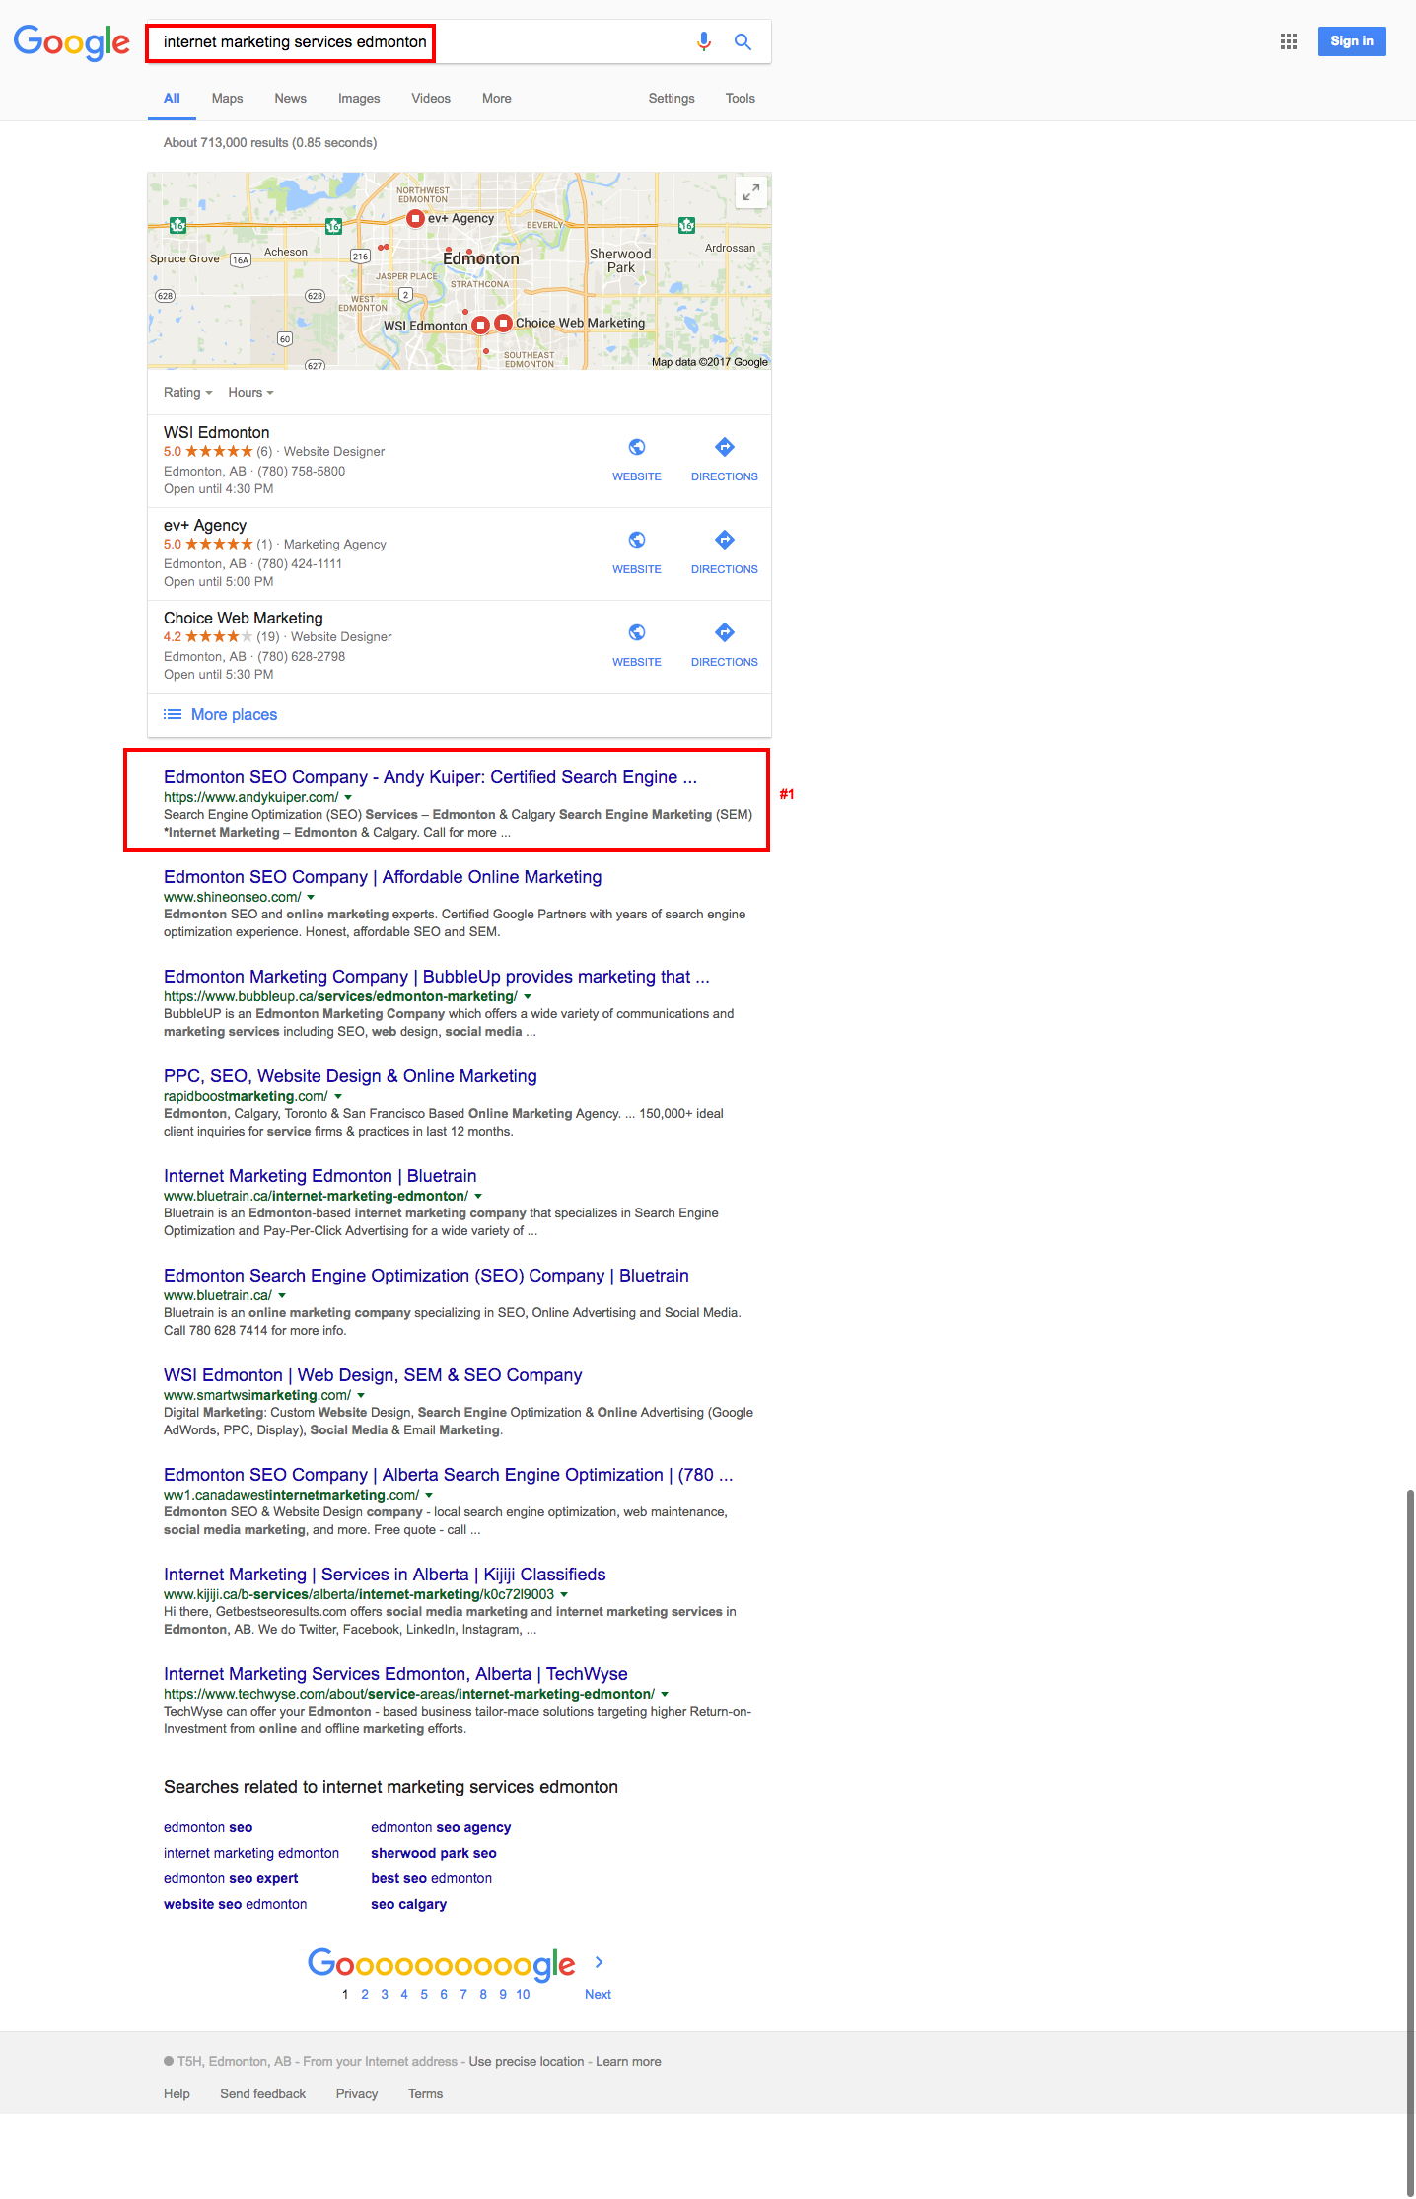
Task: Expand the map to full view
Action: [751, 192]
